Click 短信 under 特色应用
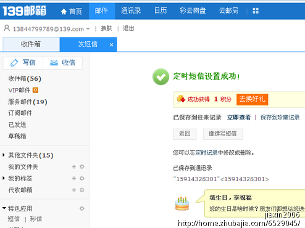 click(14, 219)
